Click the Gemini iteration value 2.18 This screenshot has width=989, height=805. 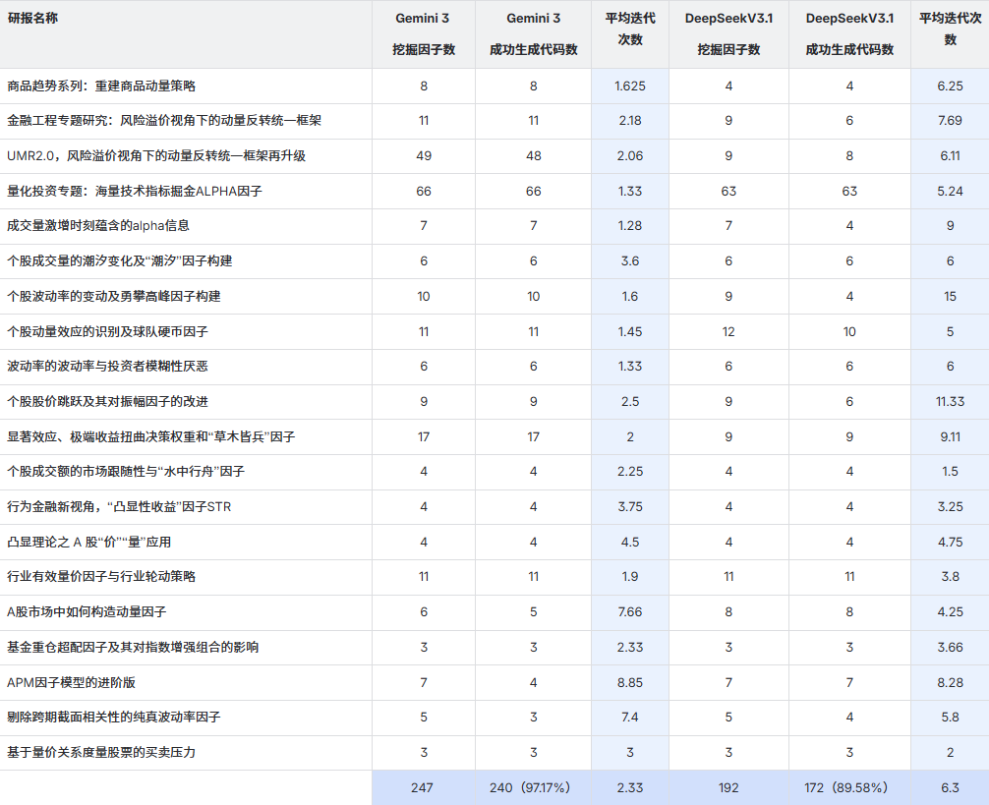(x=629, y=121)
